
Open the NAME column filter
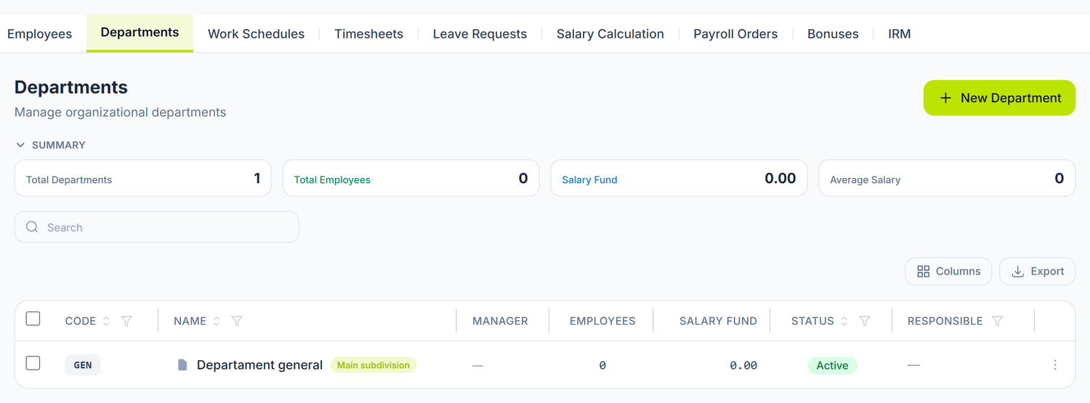coord(237,321)
